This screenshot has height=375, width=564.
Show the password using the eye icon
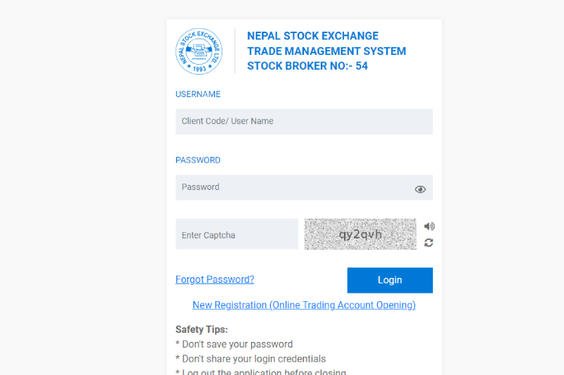tap(420, 189)
